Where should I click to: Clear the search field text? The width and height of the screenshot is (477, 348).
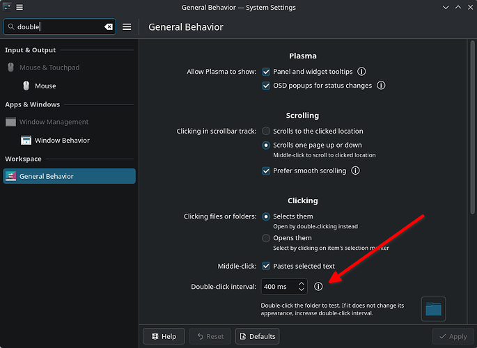109,27
